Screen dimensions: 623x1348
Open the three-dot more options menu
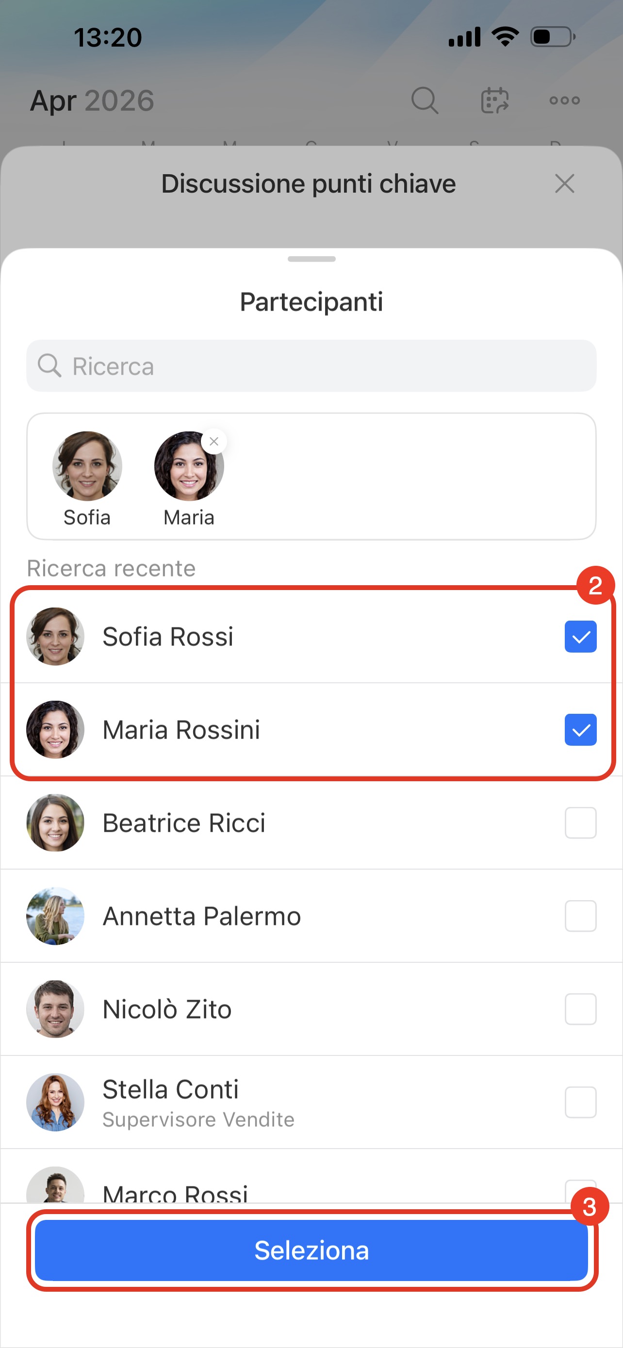pyautogui.click(x=564, y=100)
